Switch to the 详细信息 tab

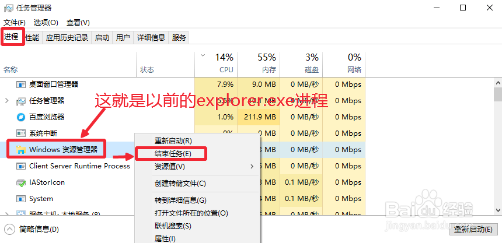pos(151,38)
